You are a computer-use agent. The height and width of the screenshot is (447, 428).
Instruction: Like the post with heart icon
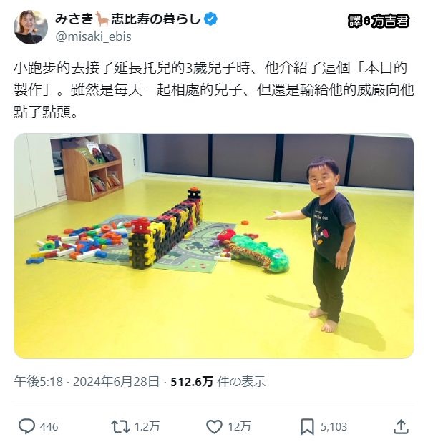(x=214, y=427)
